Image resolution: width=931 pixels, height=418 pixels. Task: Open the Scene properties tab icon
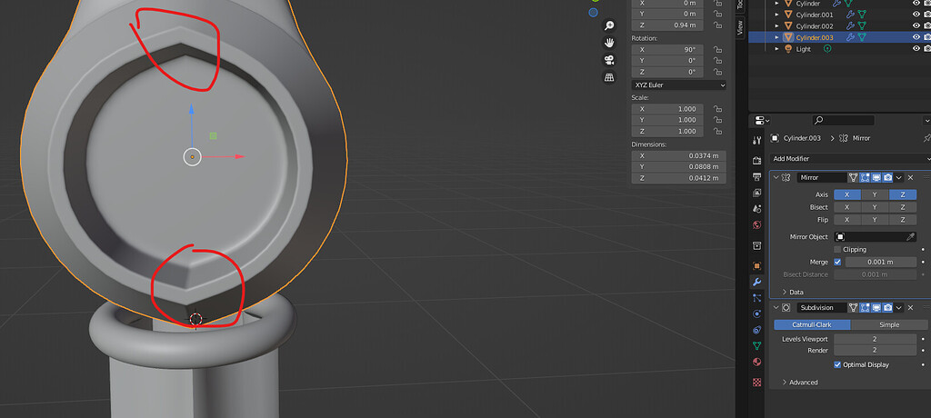pos(756,209)
